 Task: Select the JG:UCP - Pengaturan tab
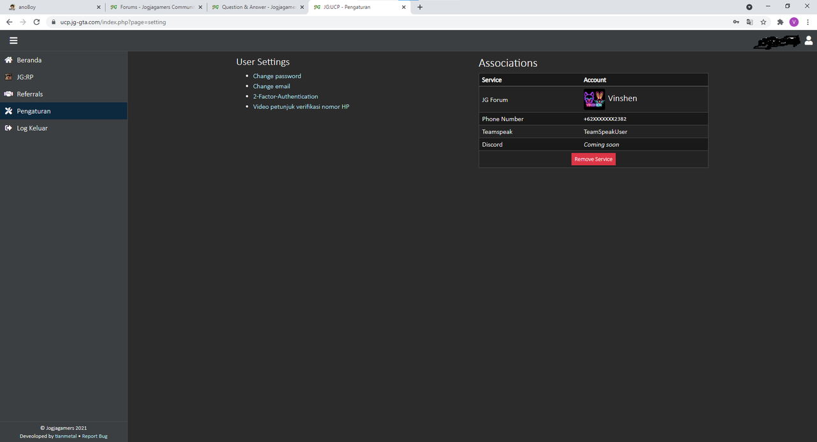click(359, 7)
